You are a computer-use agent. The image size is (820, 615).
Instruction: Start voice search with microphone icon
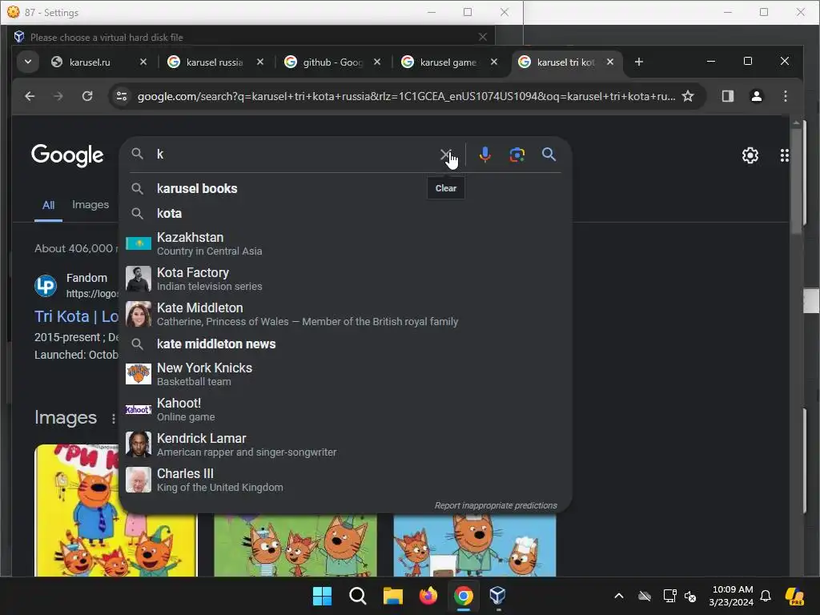tap(484, 155)
